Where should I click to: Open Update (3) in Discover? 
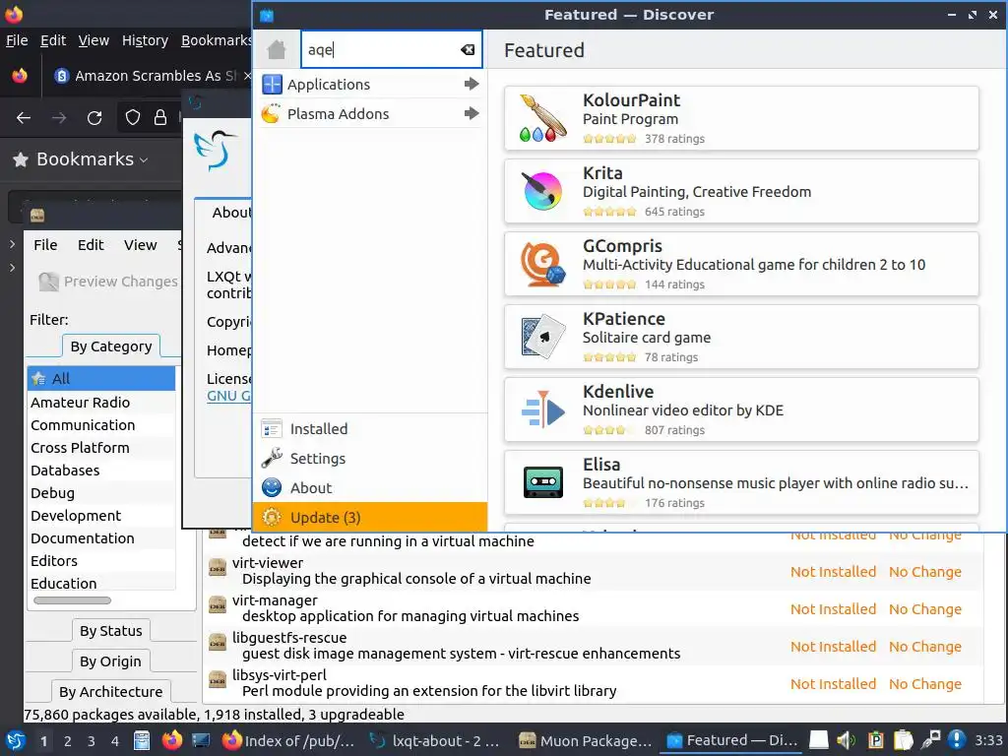pos(370,518)
